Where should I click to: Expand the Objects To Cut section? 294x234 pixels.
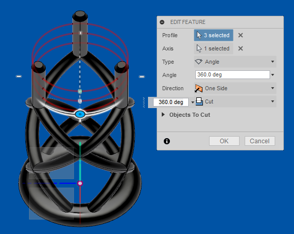[x=163, y=115]
